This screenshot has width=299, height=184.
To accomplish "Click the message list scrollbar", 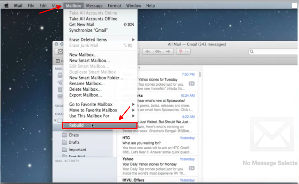I will (x=200, y=75).
